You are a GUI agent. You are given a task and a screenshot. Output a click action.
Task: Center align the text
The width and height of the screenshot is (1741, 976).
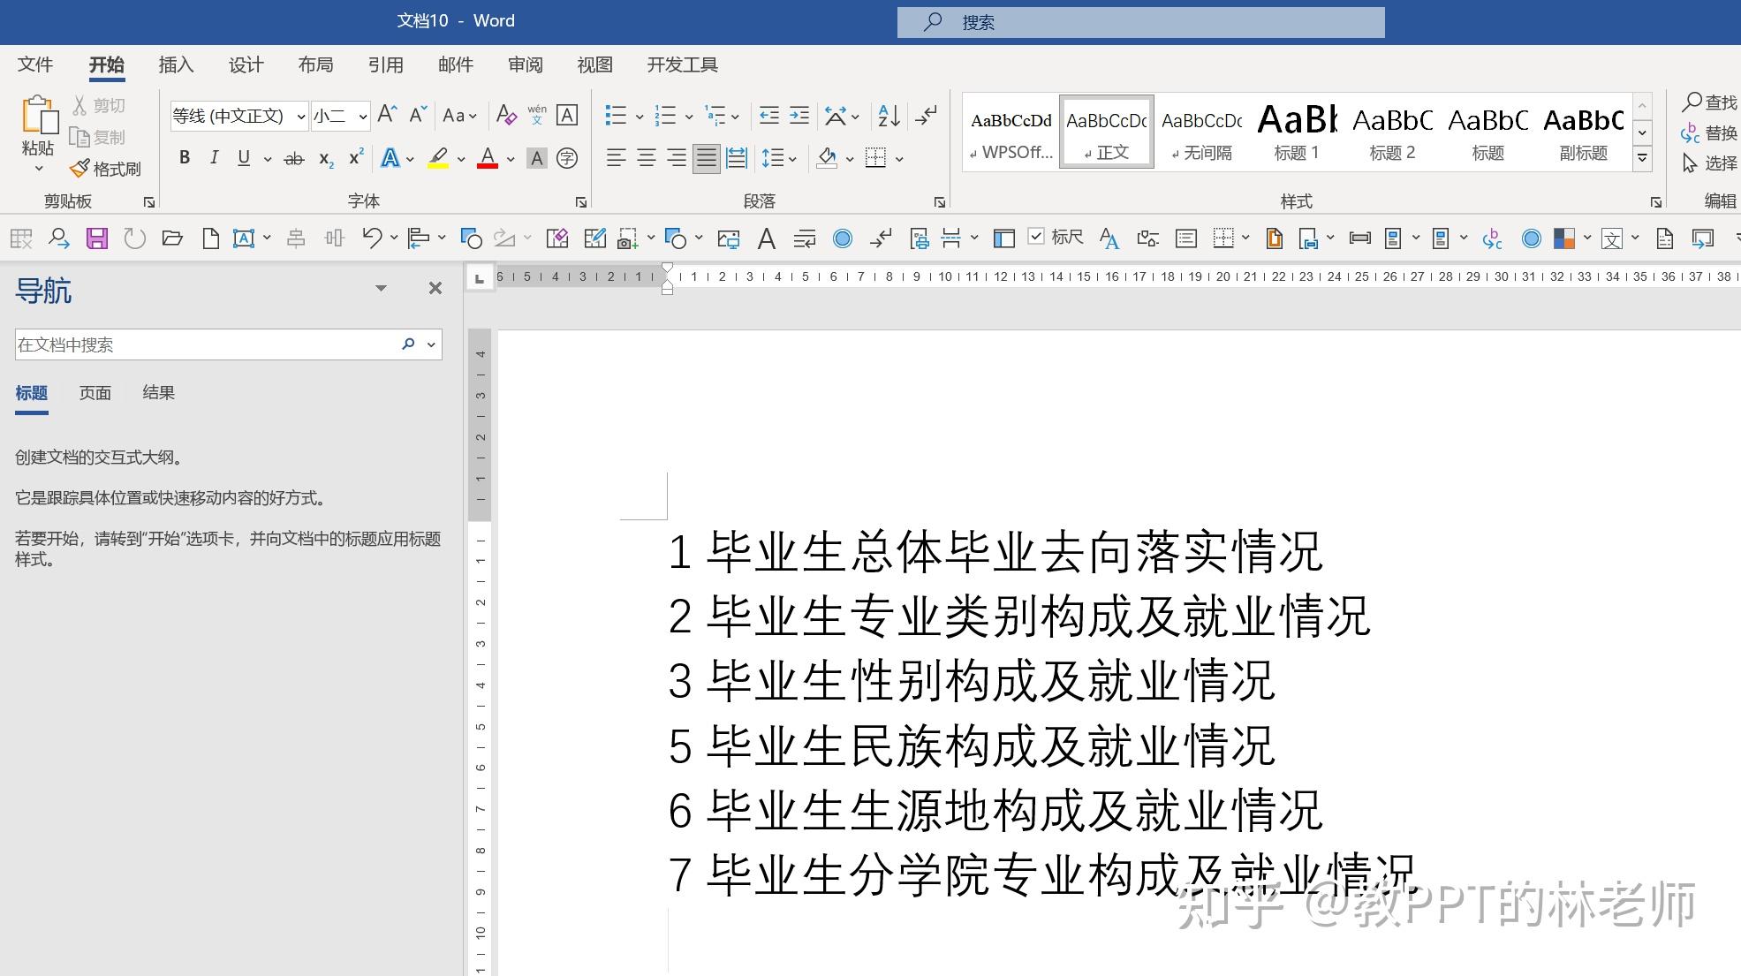(647, 158)
